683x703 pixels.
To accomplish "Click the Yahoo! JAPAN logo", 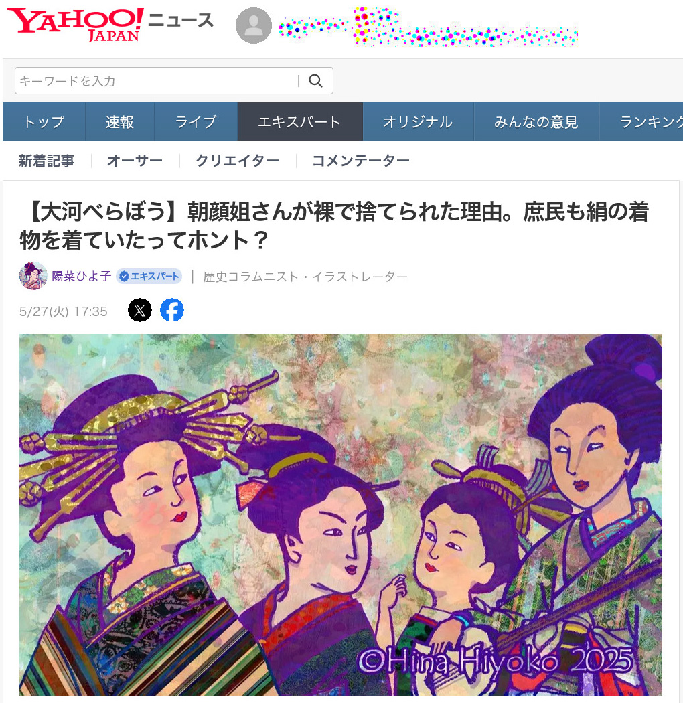I will tap(76, 25).
